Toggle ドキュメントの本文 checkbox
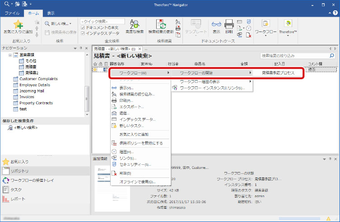 pyautogui.click(x=82, y=27)
